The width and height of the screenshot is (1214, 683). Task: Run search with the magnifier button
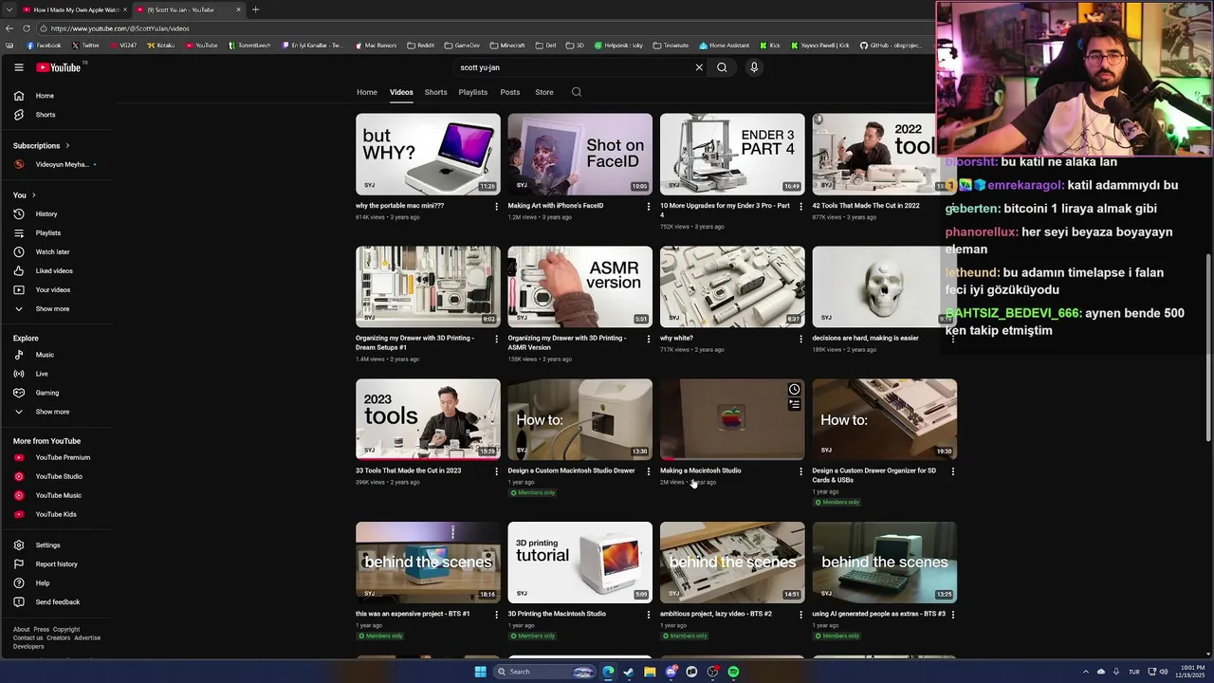pos(722,67)
